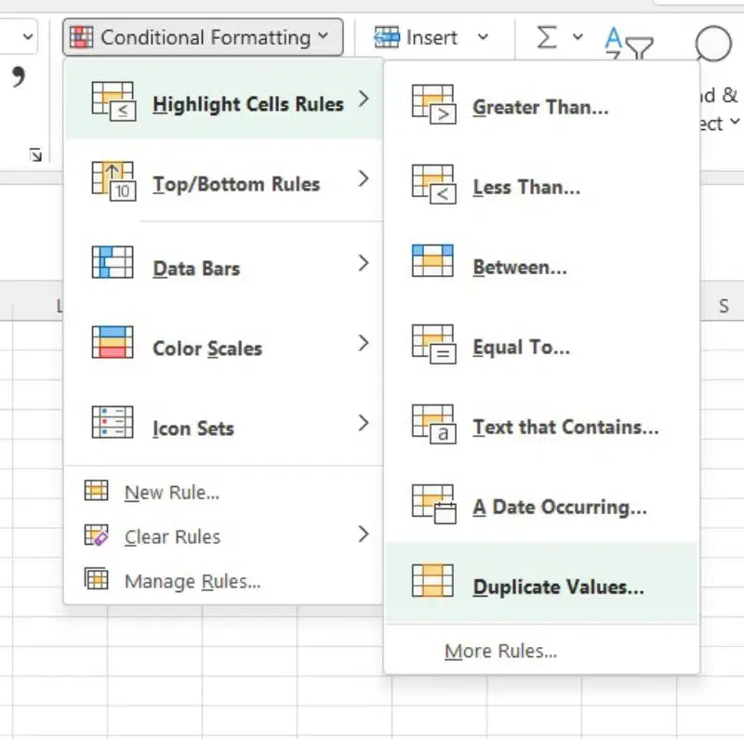Expand the Insert dropdown arrow
Image resolution: width=744 pixels, height=739 pixels.
coord(482,37)
